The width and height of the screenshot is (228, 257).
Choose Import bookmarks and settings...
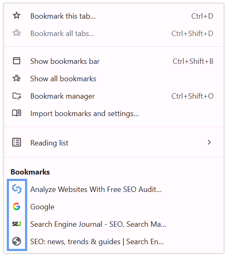tap(114, 113)
